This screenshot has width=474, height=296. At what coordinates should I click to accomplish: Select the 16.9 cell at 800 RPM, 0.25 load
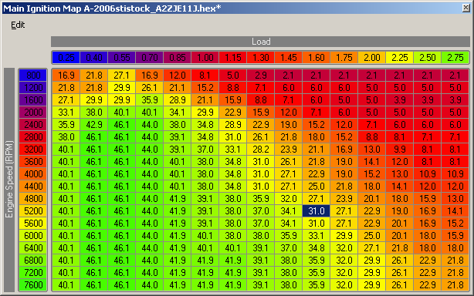66,75
